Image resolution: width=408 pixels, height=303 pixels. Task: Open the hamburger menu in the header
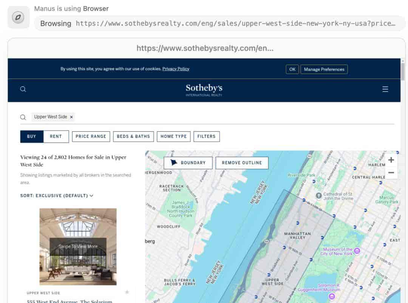(385, 89)
